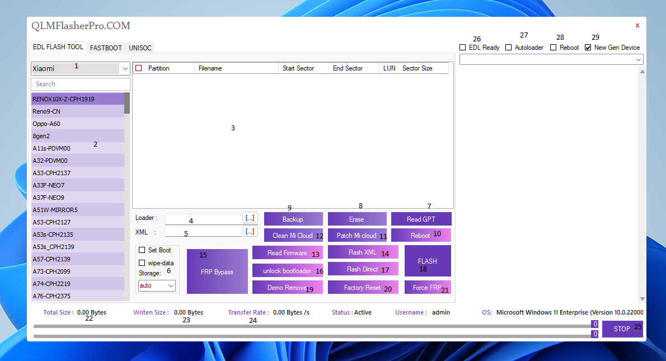666x361 pixels.
Task: Click the STOP button
Action: [622, 329]
